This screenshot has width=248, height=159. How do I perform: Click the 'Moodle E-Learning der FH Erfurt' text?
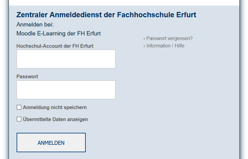point(59,33)
